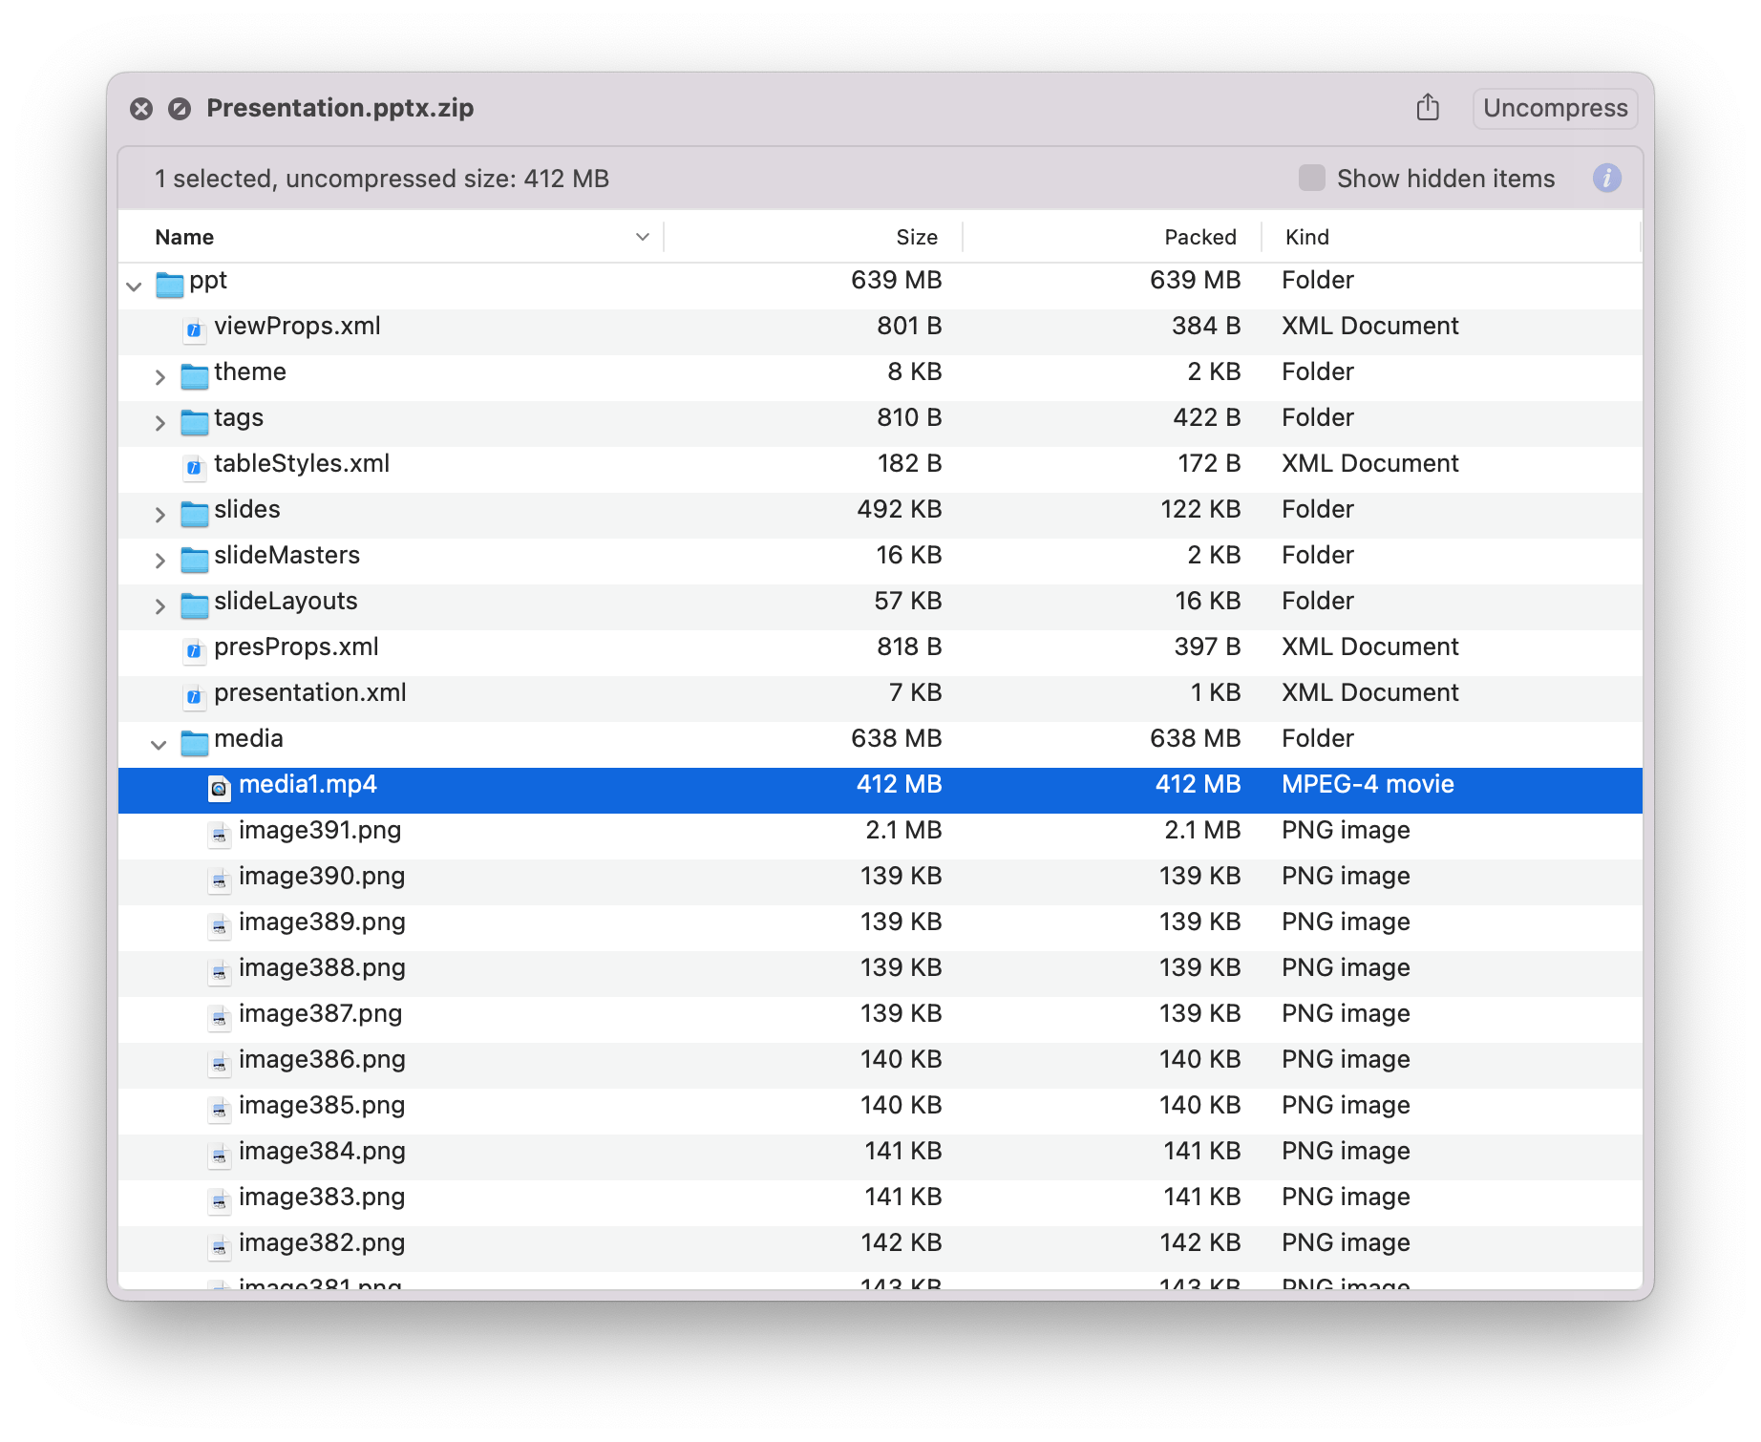
Task: Select the image382.png file
Action: pyautogui.click(x=880, y=1243)
